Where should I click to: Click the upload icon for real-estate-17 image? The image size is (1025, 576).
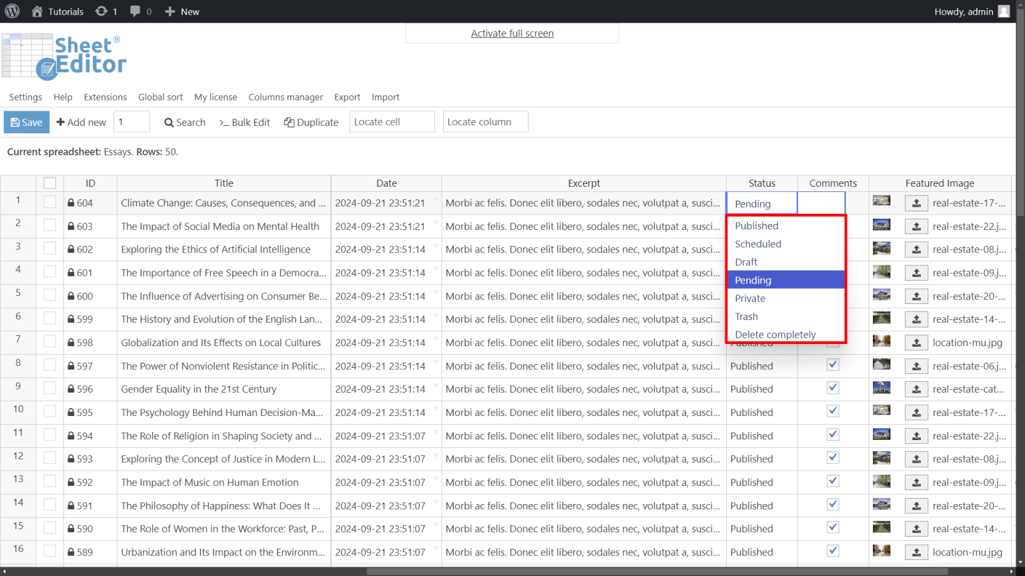[916, 203]
